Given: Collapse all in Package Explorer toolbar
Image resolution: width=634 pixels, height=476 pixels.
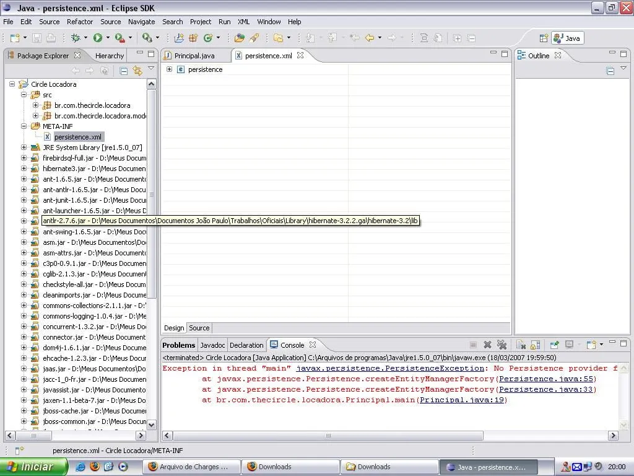Looking at the screenshot, I should click(x=124, y=71).
